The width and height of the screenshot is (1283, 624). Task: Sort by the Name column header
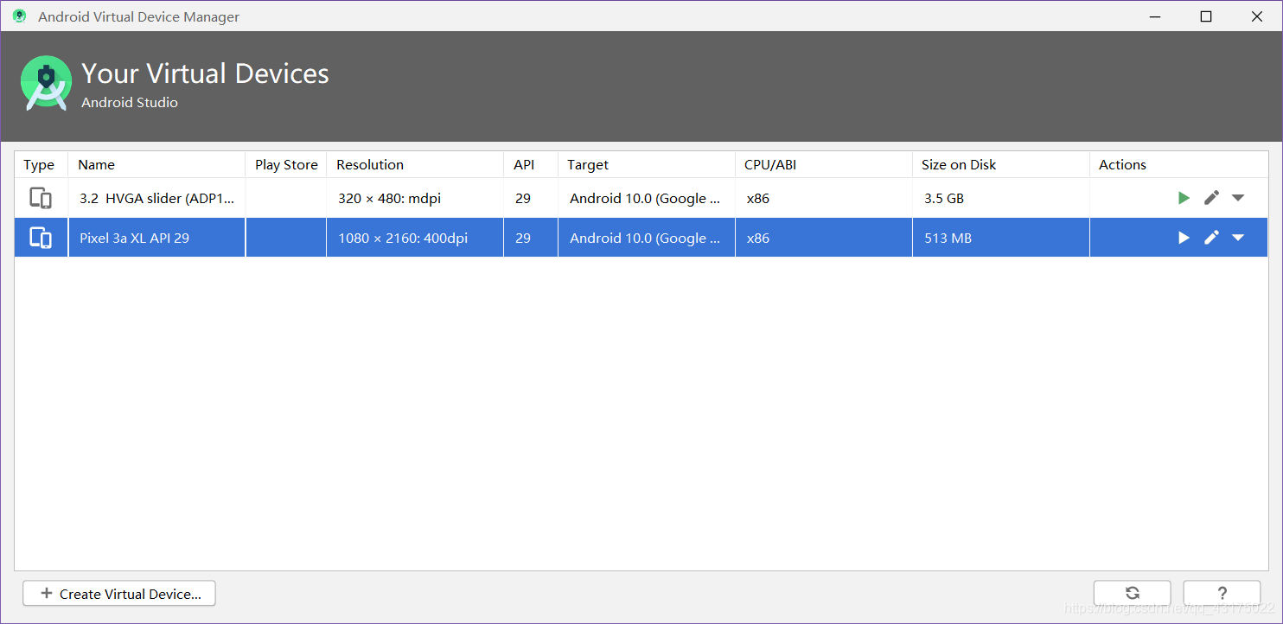coord(156,164)
